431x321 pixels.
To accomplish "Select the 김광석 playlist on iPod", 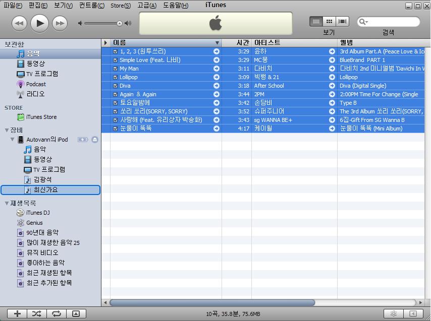I will [38, 180].
